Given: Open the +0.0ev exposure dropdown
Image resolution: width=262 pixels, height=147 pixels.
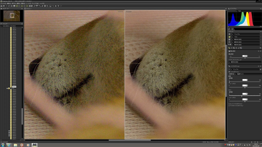Looking at the screenshot, I should 246,37.
